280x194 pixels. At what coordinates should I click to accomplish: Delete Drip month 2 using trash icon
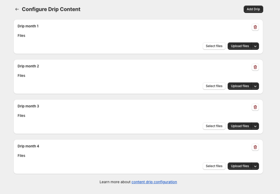[255, 67]
